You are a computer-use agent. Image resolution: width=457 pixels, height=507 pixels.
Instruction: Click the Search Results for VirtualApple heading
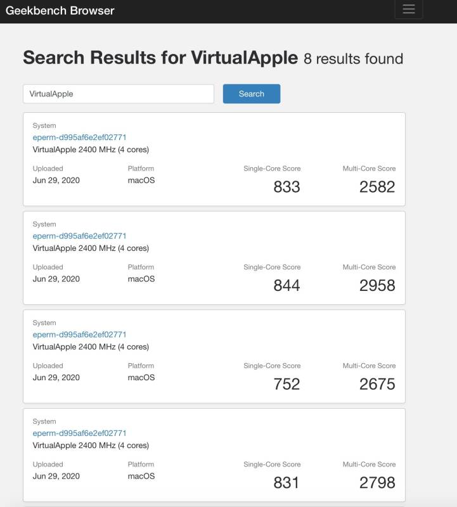coord(160,58)
